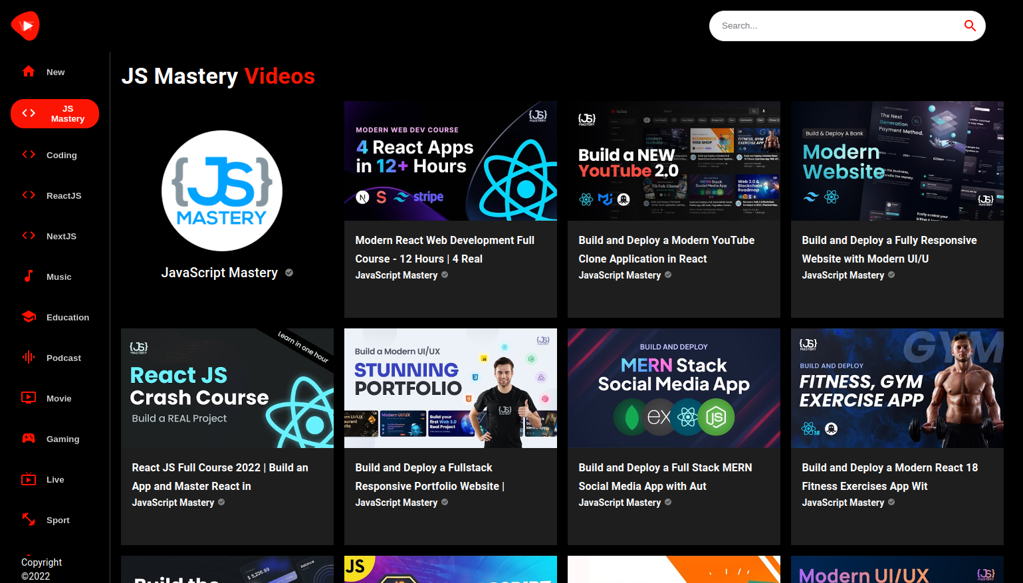1023x583 pixels.
Task: Open Stunning Portfolio video thumbnail
Action: [451, 388]
